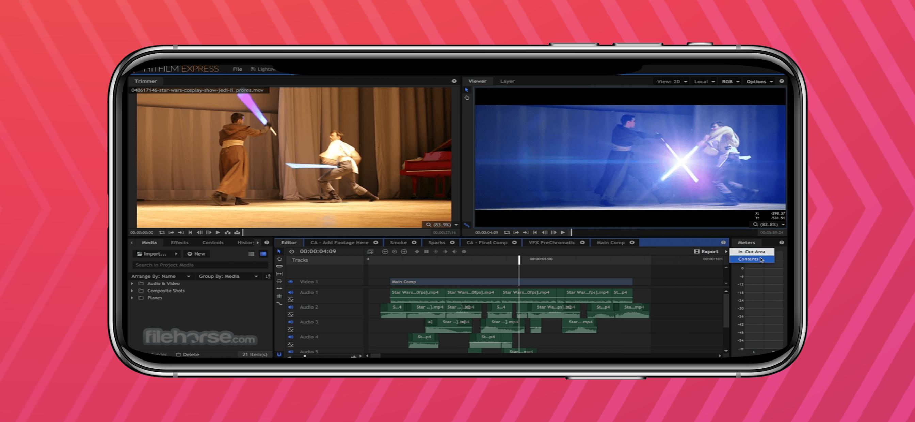The width and height of the screenshot is (915, 422).
Task: Open the Group By: Media dropdown
Action: coord(228,276)
